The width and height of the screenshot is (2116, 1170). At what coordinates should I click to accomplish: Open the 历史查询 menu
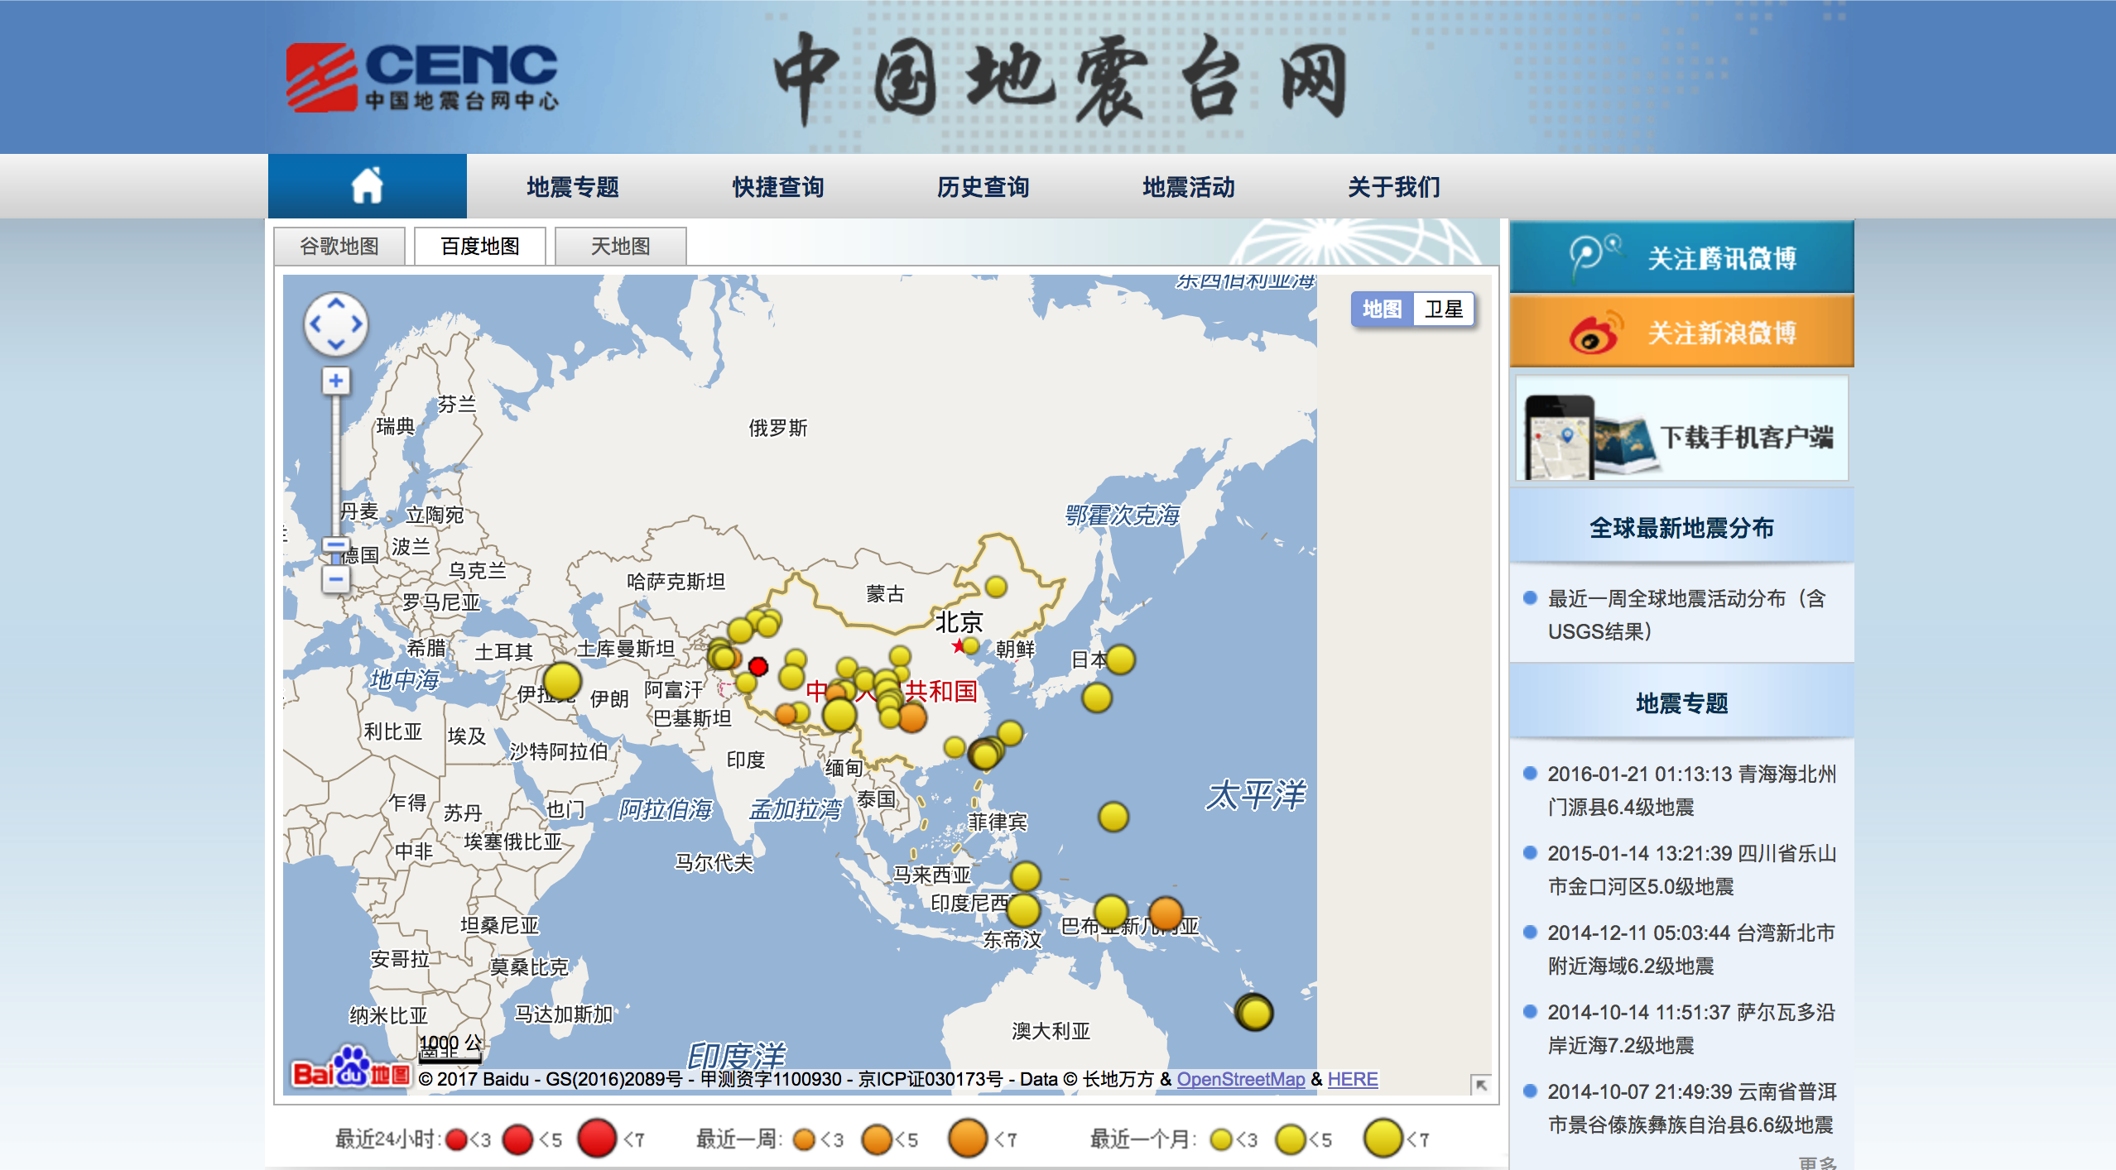click(x=983, y=187)
